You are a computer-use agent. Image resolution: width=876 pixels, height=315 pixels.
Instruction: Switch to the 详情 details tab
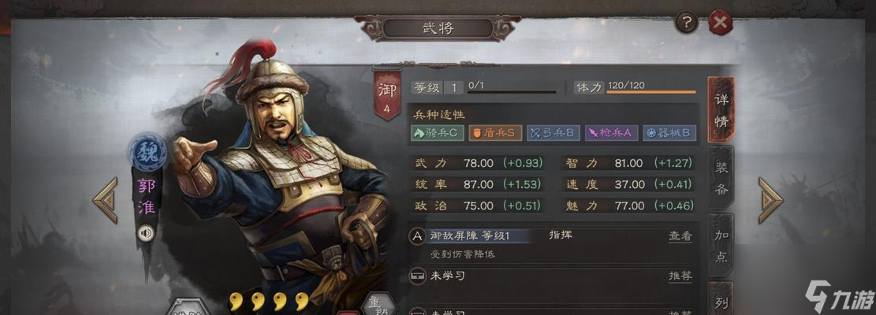[x=720, y=109]
